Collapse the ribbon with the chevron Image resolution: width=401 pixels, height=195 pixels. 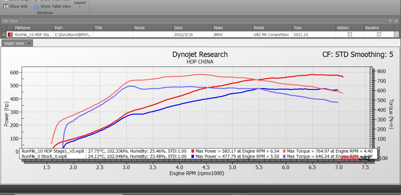pyautogui.click(x=396, y=12)
